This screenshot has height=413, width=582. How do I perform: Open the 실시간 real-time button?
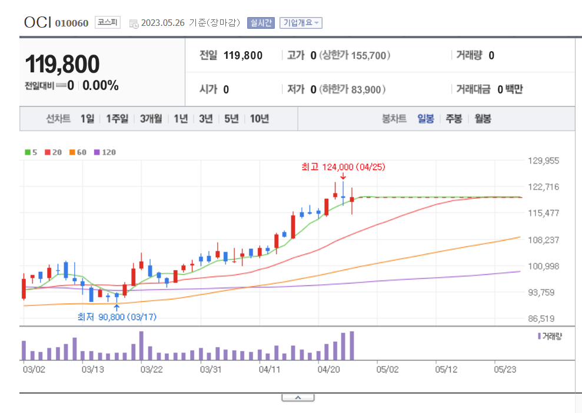click(261, 23)
